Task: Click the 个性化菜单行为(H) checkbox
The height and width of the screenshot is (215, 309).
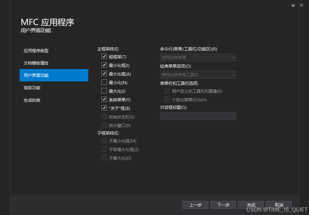Action: (x=167, y=99)
